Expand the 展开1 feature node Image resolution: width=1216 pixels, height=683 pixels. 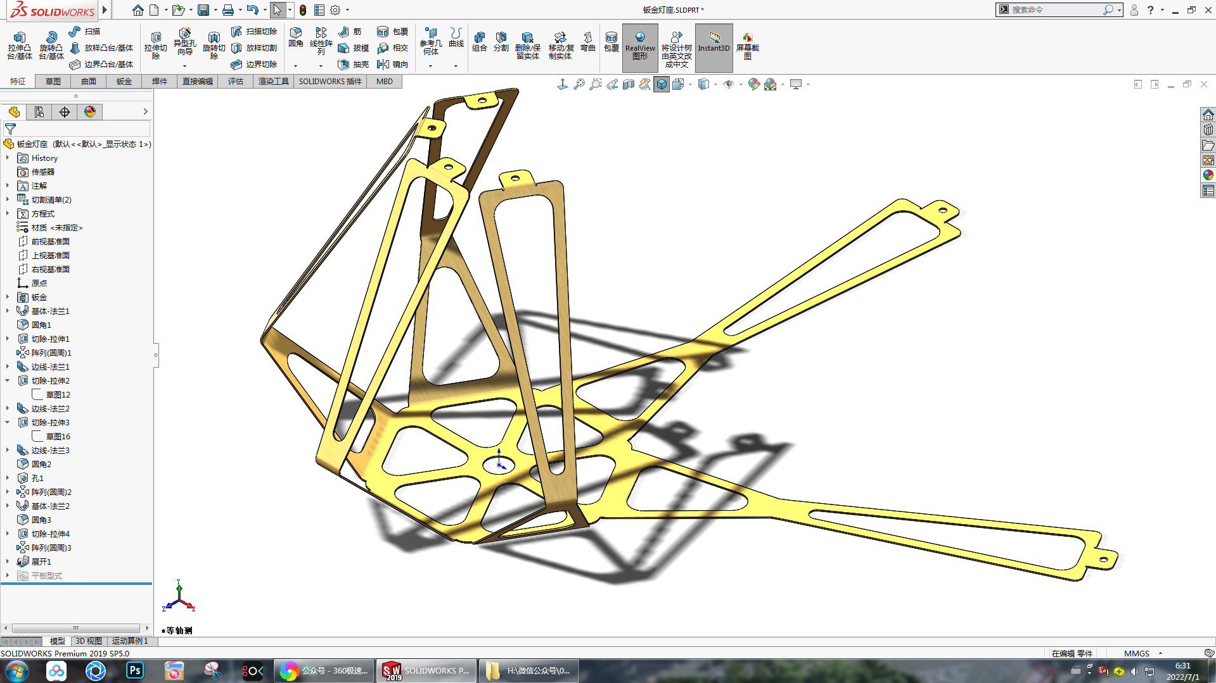click(x=8, y=562)
